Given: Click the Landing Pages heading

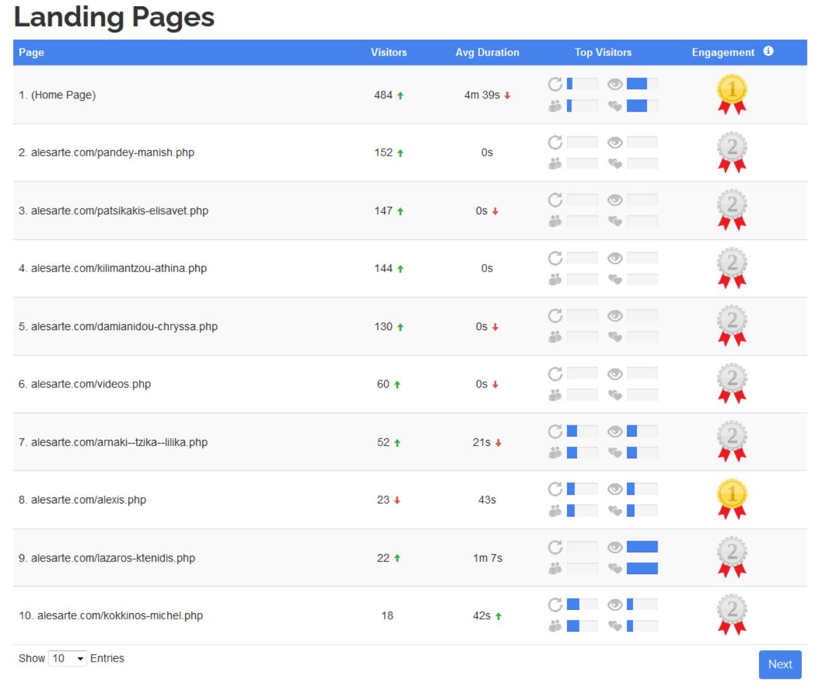Looking at the screenshot, I should (114, 17).
